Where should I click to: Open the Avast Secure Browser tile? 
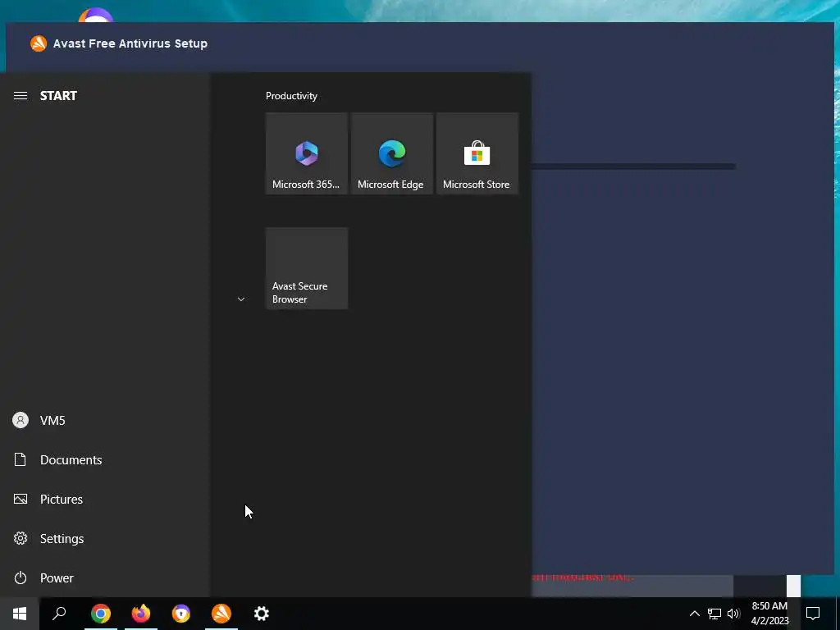(307, 268)
